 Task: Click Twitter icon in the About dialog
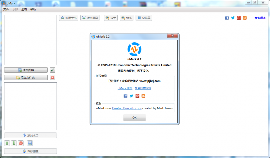(131, 96)
